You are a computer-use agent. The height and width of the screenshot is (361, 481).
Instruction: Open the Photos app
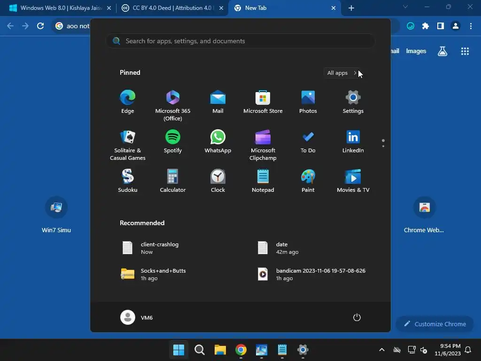click(x=308, y=102)
